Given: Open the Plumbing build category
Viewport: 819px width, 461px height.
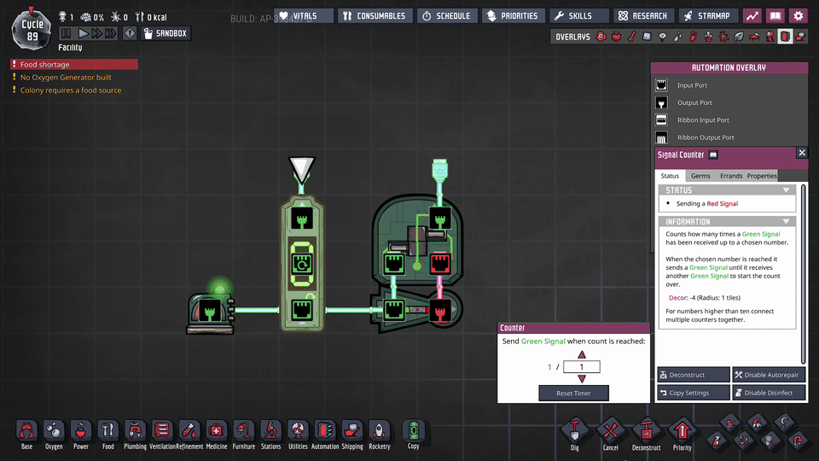Looking at the screenshot, I should [x=135, y=431].
